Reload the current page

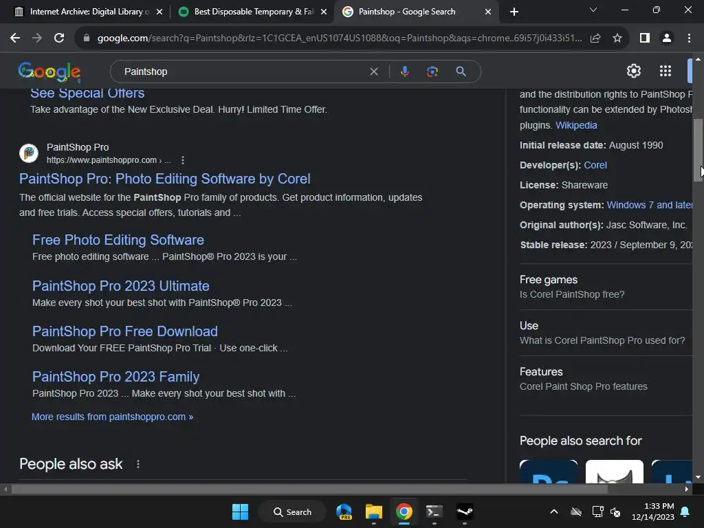59,38
